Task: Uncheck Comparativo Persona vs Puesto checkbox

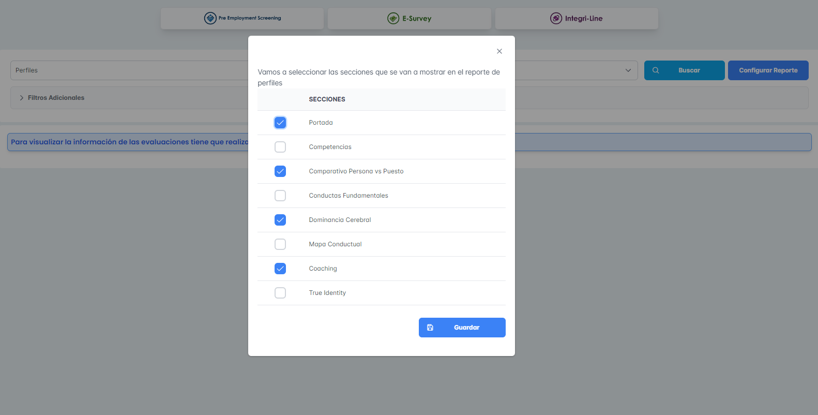Action: click(x=280, y=171)
